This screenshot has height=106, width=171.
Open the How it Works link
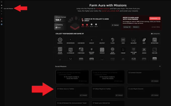(156, 27)
